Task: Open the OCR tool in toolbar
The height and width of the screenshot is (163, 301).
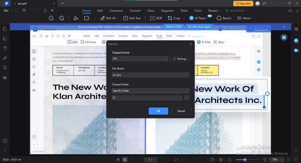Action: click(156, 18)
